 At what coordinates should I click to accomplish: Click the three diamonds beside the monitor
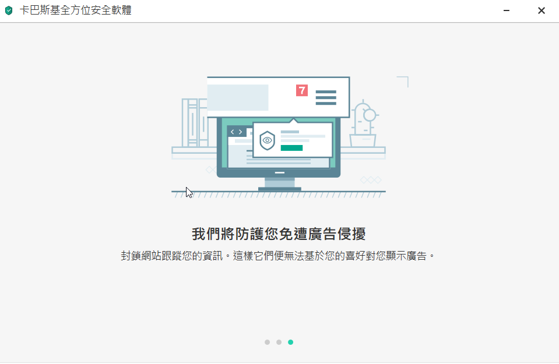371,180
